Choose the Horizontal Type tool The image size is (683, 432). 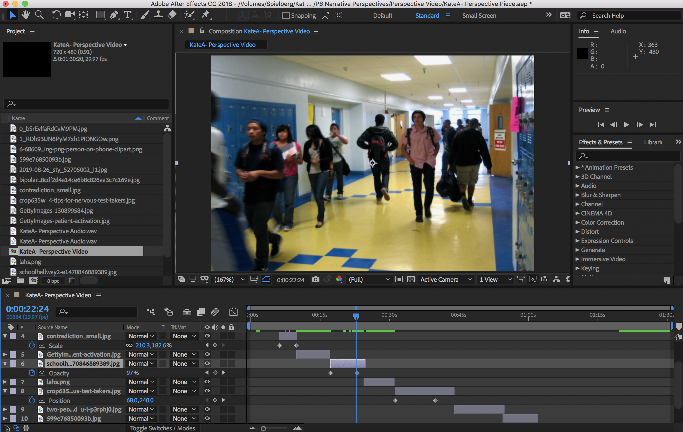[x=128, y=15]
